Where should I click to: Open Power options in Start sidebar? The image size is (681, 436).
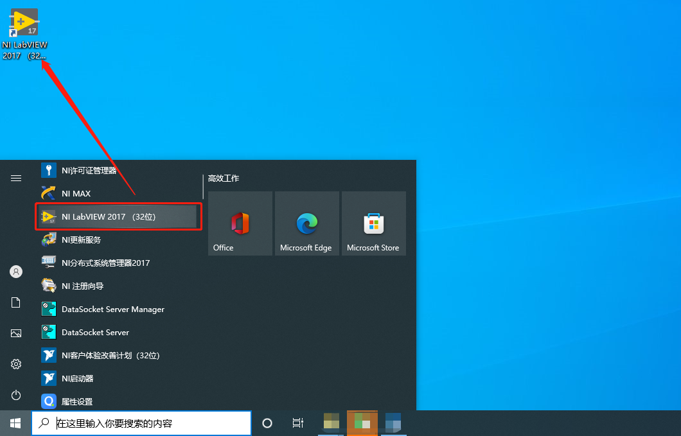pyautogui.click(x=16, y=395)
